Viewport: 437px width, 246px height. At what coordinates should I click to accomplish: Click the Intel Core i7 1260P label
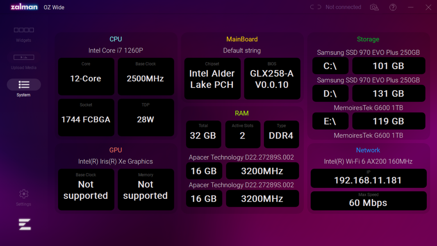[x=116, y=50]
